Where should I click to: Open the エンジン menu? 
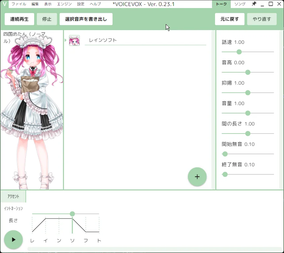[64, 4]
